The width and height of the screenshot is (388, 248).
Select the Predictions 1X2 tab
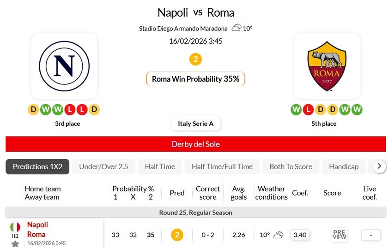tap(37, 166)
